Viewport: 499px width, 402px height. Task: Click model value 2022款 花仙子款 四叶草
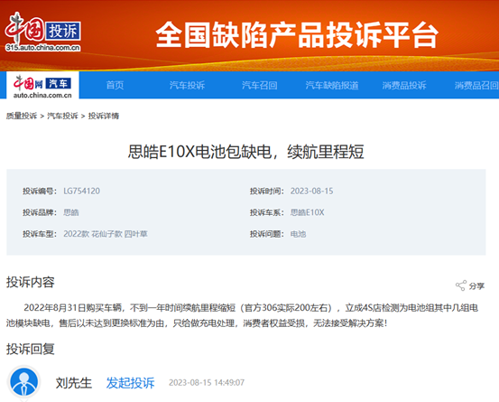(x=106, y=234)
